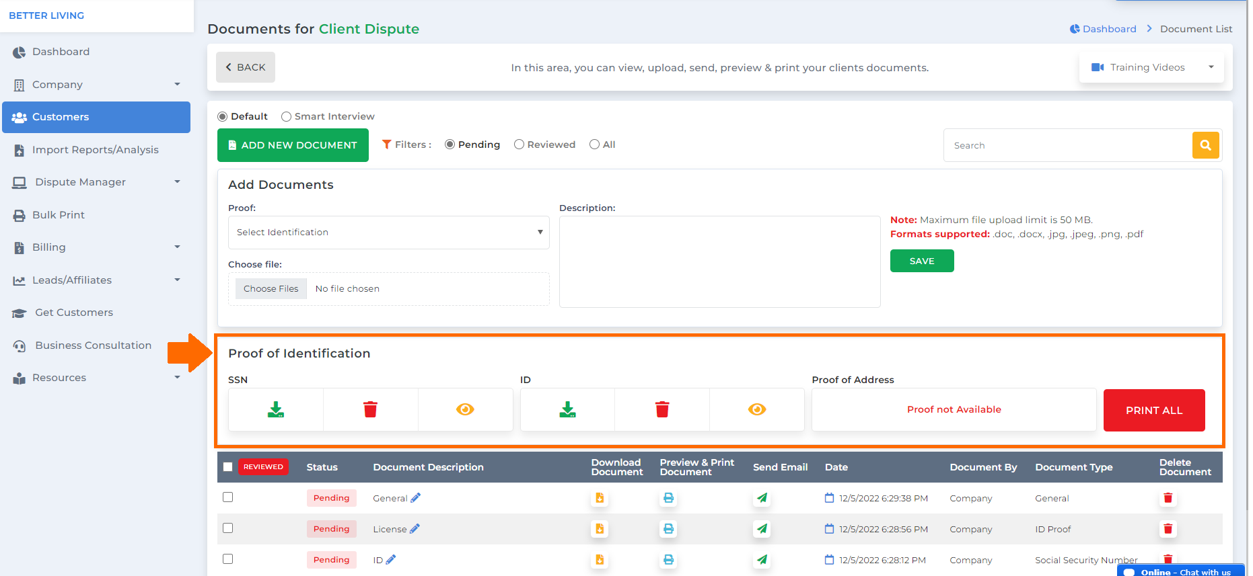
Task: Expand the Resources sidebar menu
Action: 96,378
